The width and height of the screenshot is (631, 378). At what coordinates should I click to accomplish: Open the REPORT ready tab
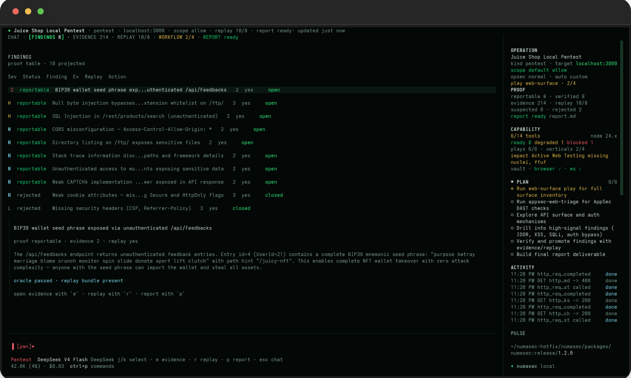[x=221, y=37]
